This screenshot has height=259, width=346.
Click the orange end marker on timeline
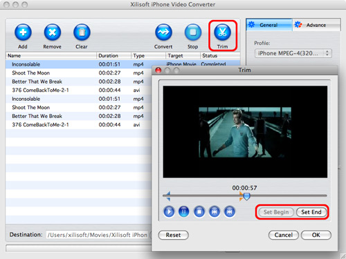point(241,196)
